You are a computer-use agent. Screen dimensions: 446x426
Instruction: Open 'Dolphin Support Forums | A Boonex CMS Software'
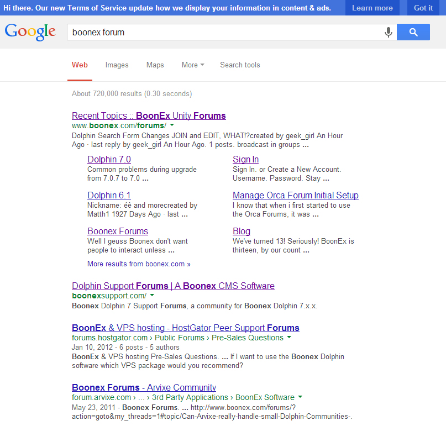click(x=173, y=286)
